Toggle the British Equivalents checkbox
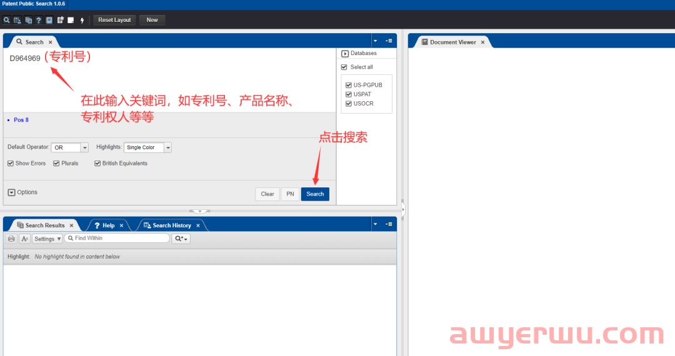675x356 pixels. coord(97,164)
